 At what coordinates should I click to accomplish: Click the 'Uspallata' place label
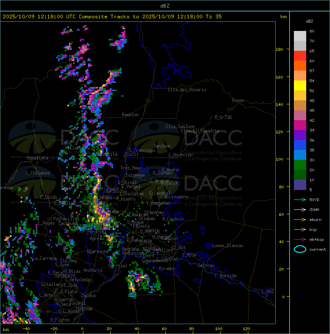(37, 158)
